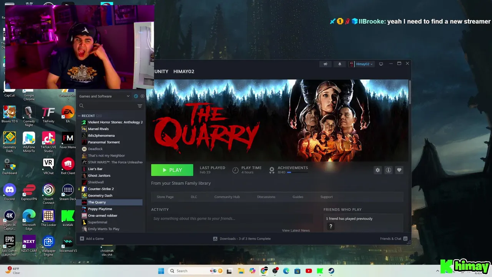Open Steam announcements megaphone icon
Viewport: 492px width, 277px height.
(325, 64)
